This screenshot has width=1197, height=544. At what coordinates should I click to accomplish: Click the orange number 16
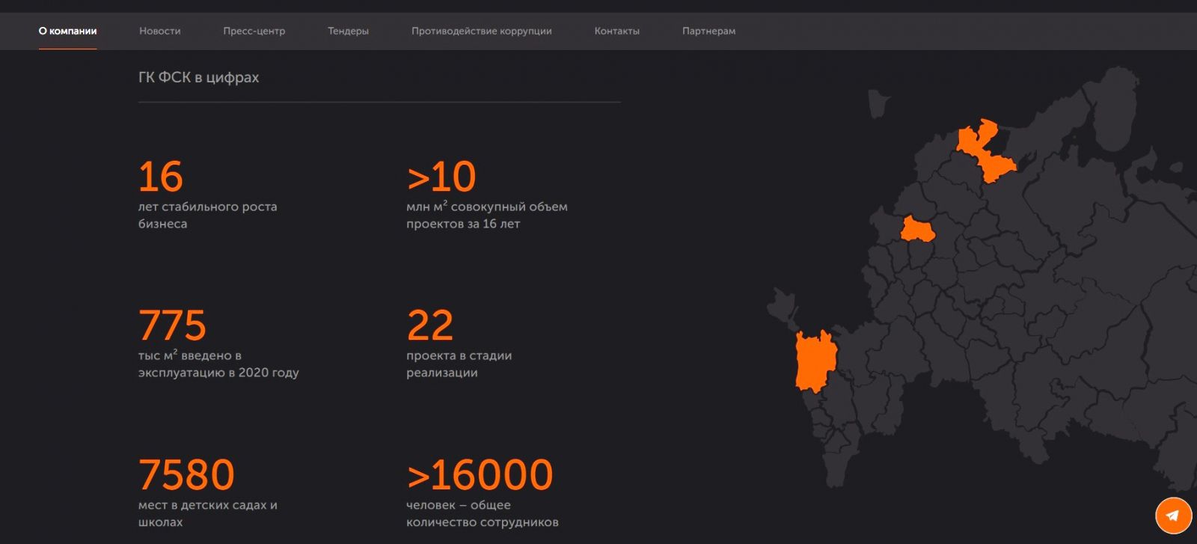[x=160, y=177]
